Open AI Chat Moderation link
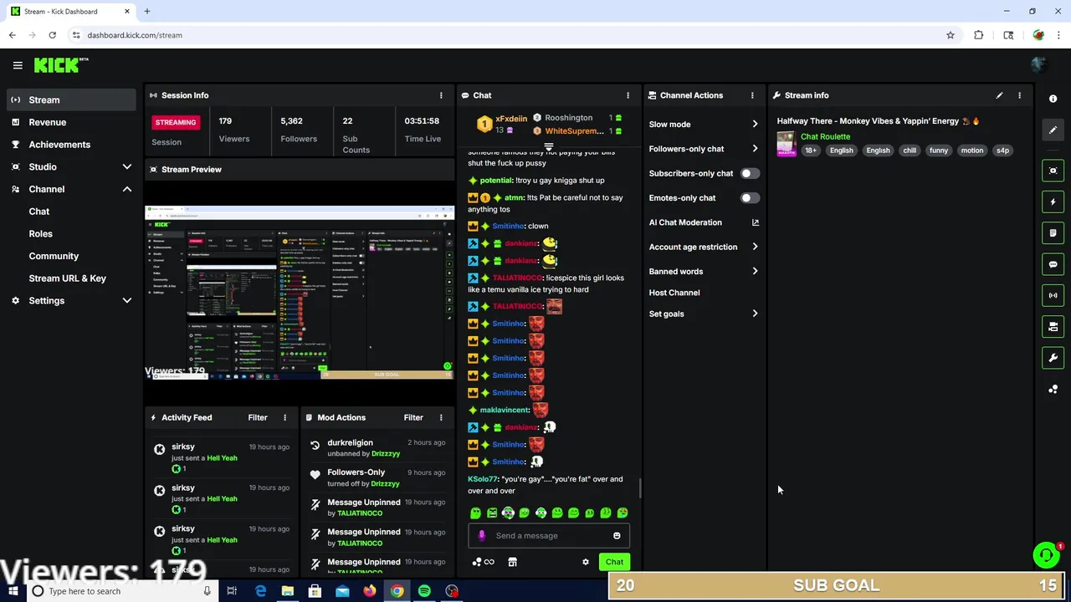Image resolution: width=1071 pixels, height=602 pixels. point(703,222)
